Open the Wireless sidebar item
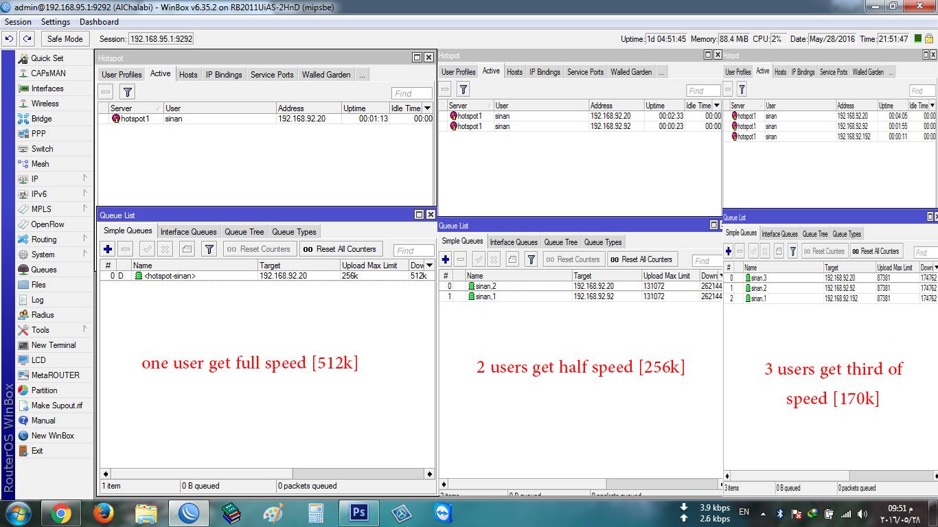The width and height of the screenshot is (938, 527). (x=45, y=104)
